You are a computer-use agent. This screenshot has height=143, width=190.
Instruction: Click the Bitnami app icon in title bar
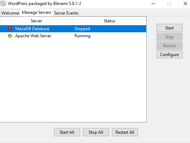(x=3, y=4)
